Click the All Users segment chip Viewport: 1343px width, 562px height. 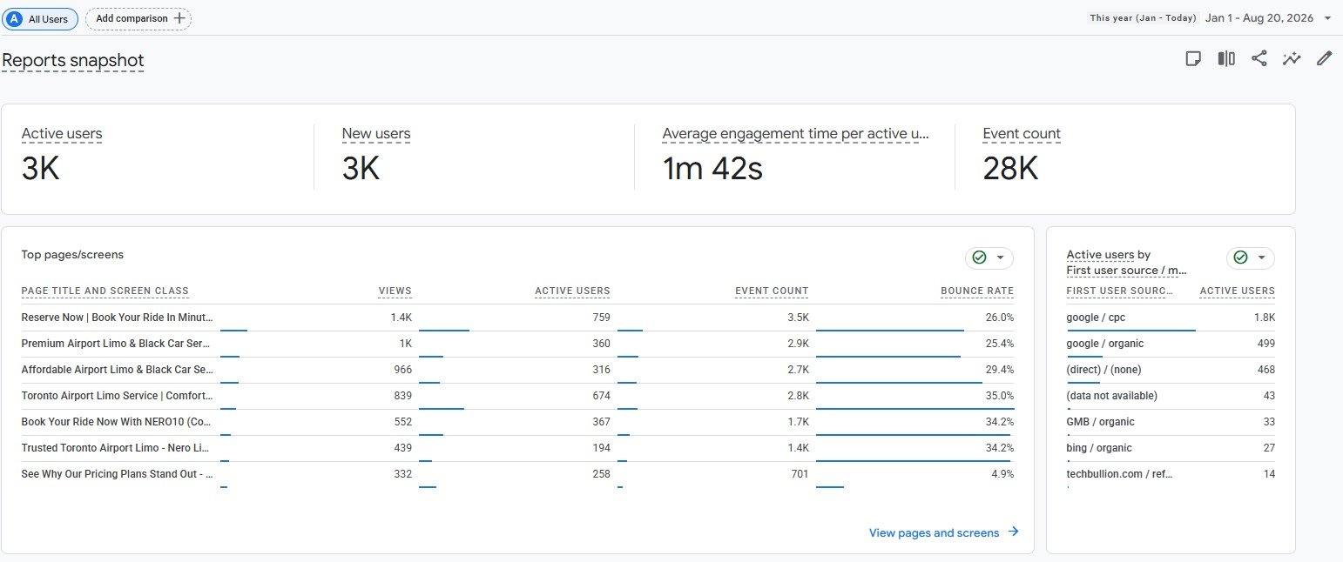(x=40, y=18)
